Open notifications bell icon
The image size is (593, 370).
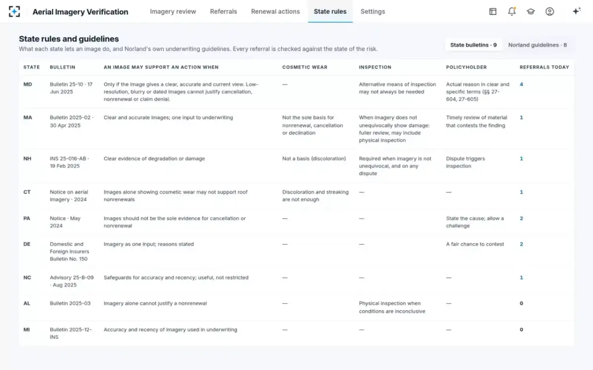(512, 11)
